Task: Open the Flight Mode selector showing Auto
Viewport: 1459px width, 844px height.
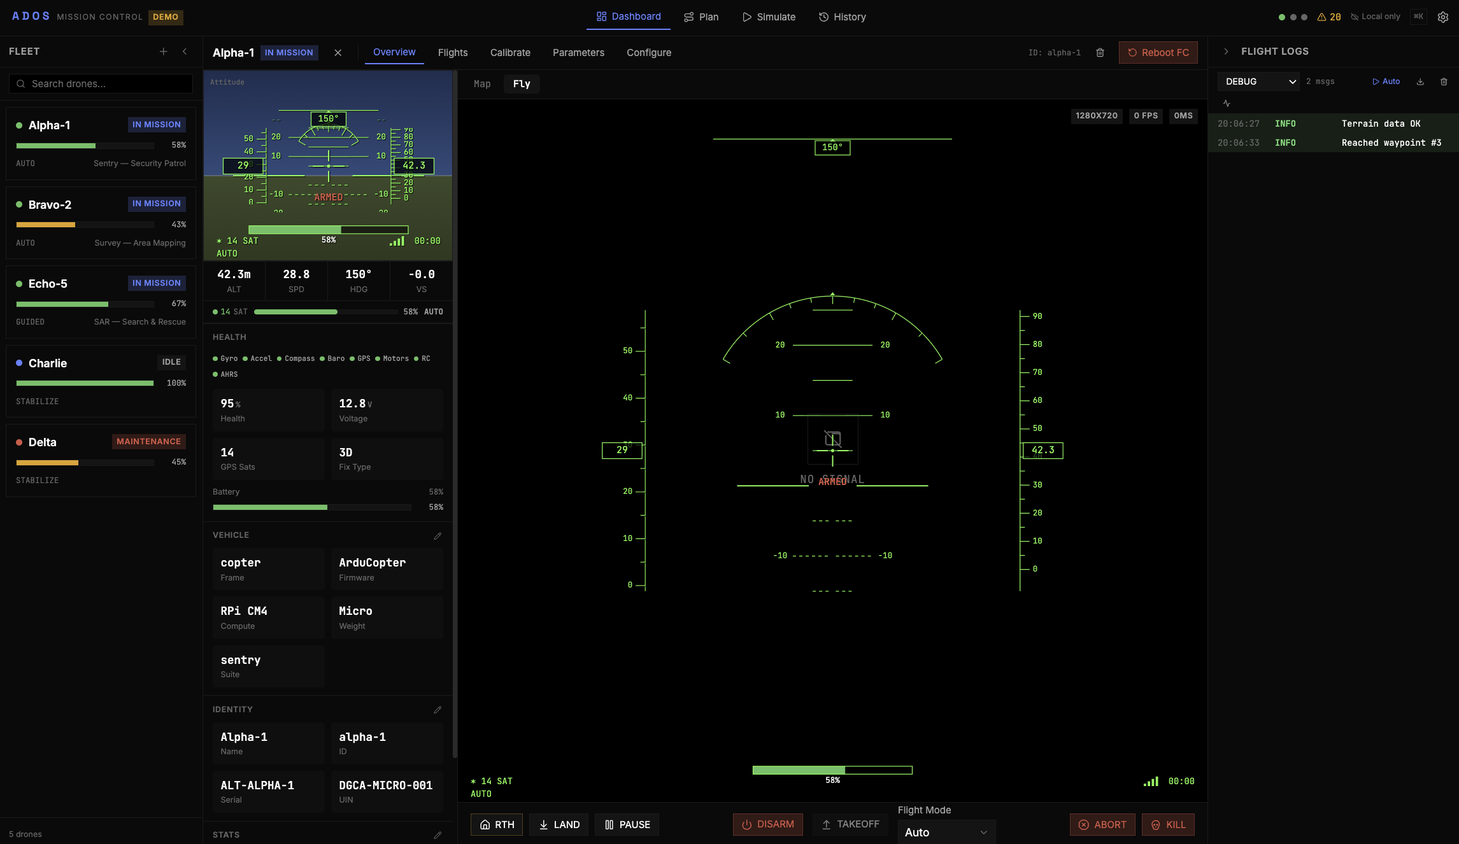Action: tap(946, 832)
